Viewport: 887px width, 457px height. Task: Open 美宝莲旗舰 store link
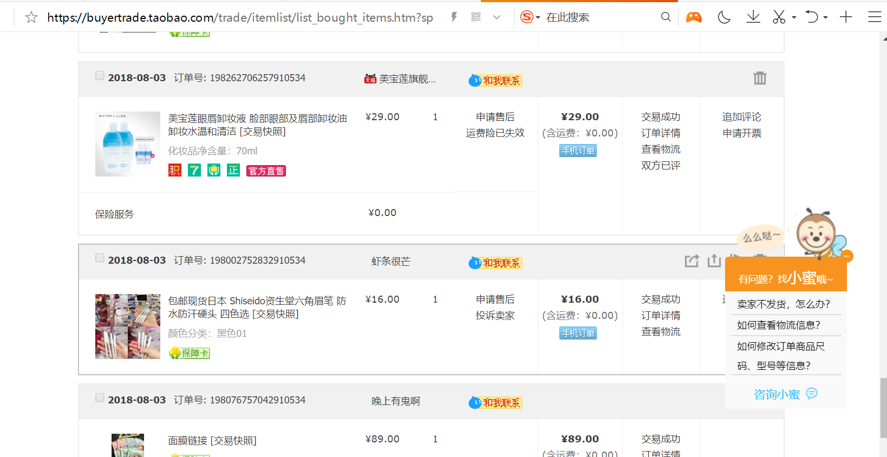pyautogui.click(x=407, y=79)
